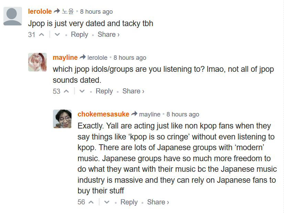Open chokemesasuke's username profile link

point(103,114)
